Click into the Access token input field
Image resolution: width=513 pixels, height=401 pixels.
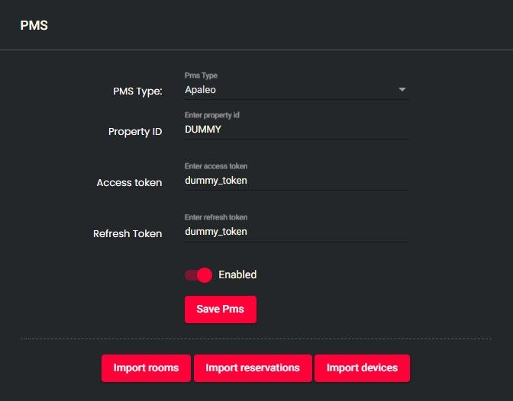(x=296, y=181)
